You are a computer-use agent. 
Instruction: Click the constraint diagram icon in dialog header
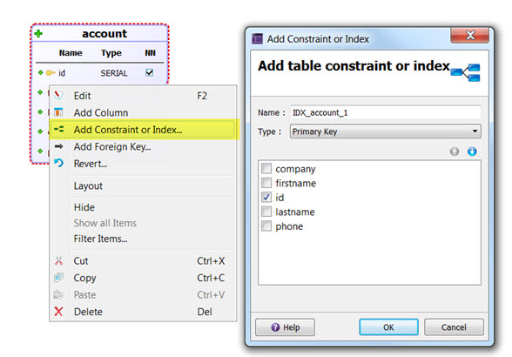(x=465, y=72)
